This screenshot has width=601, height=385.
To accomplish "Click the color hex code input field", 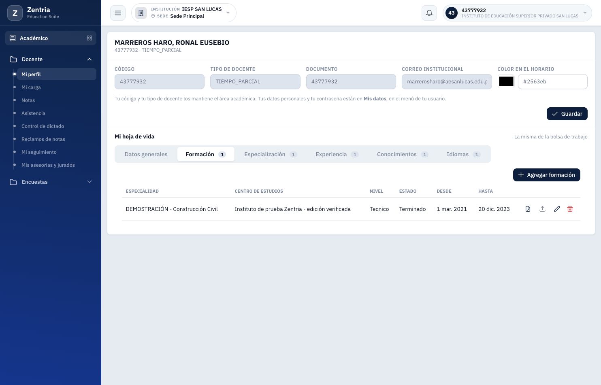I will [x=553, y=81].
